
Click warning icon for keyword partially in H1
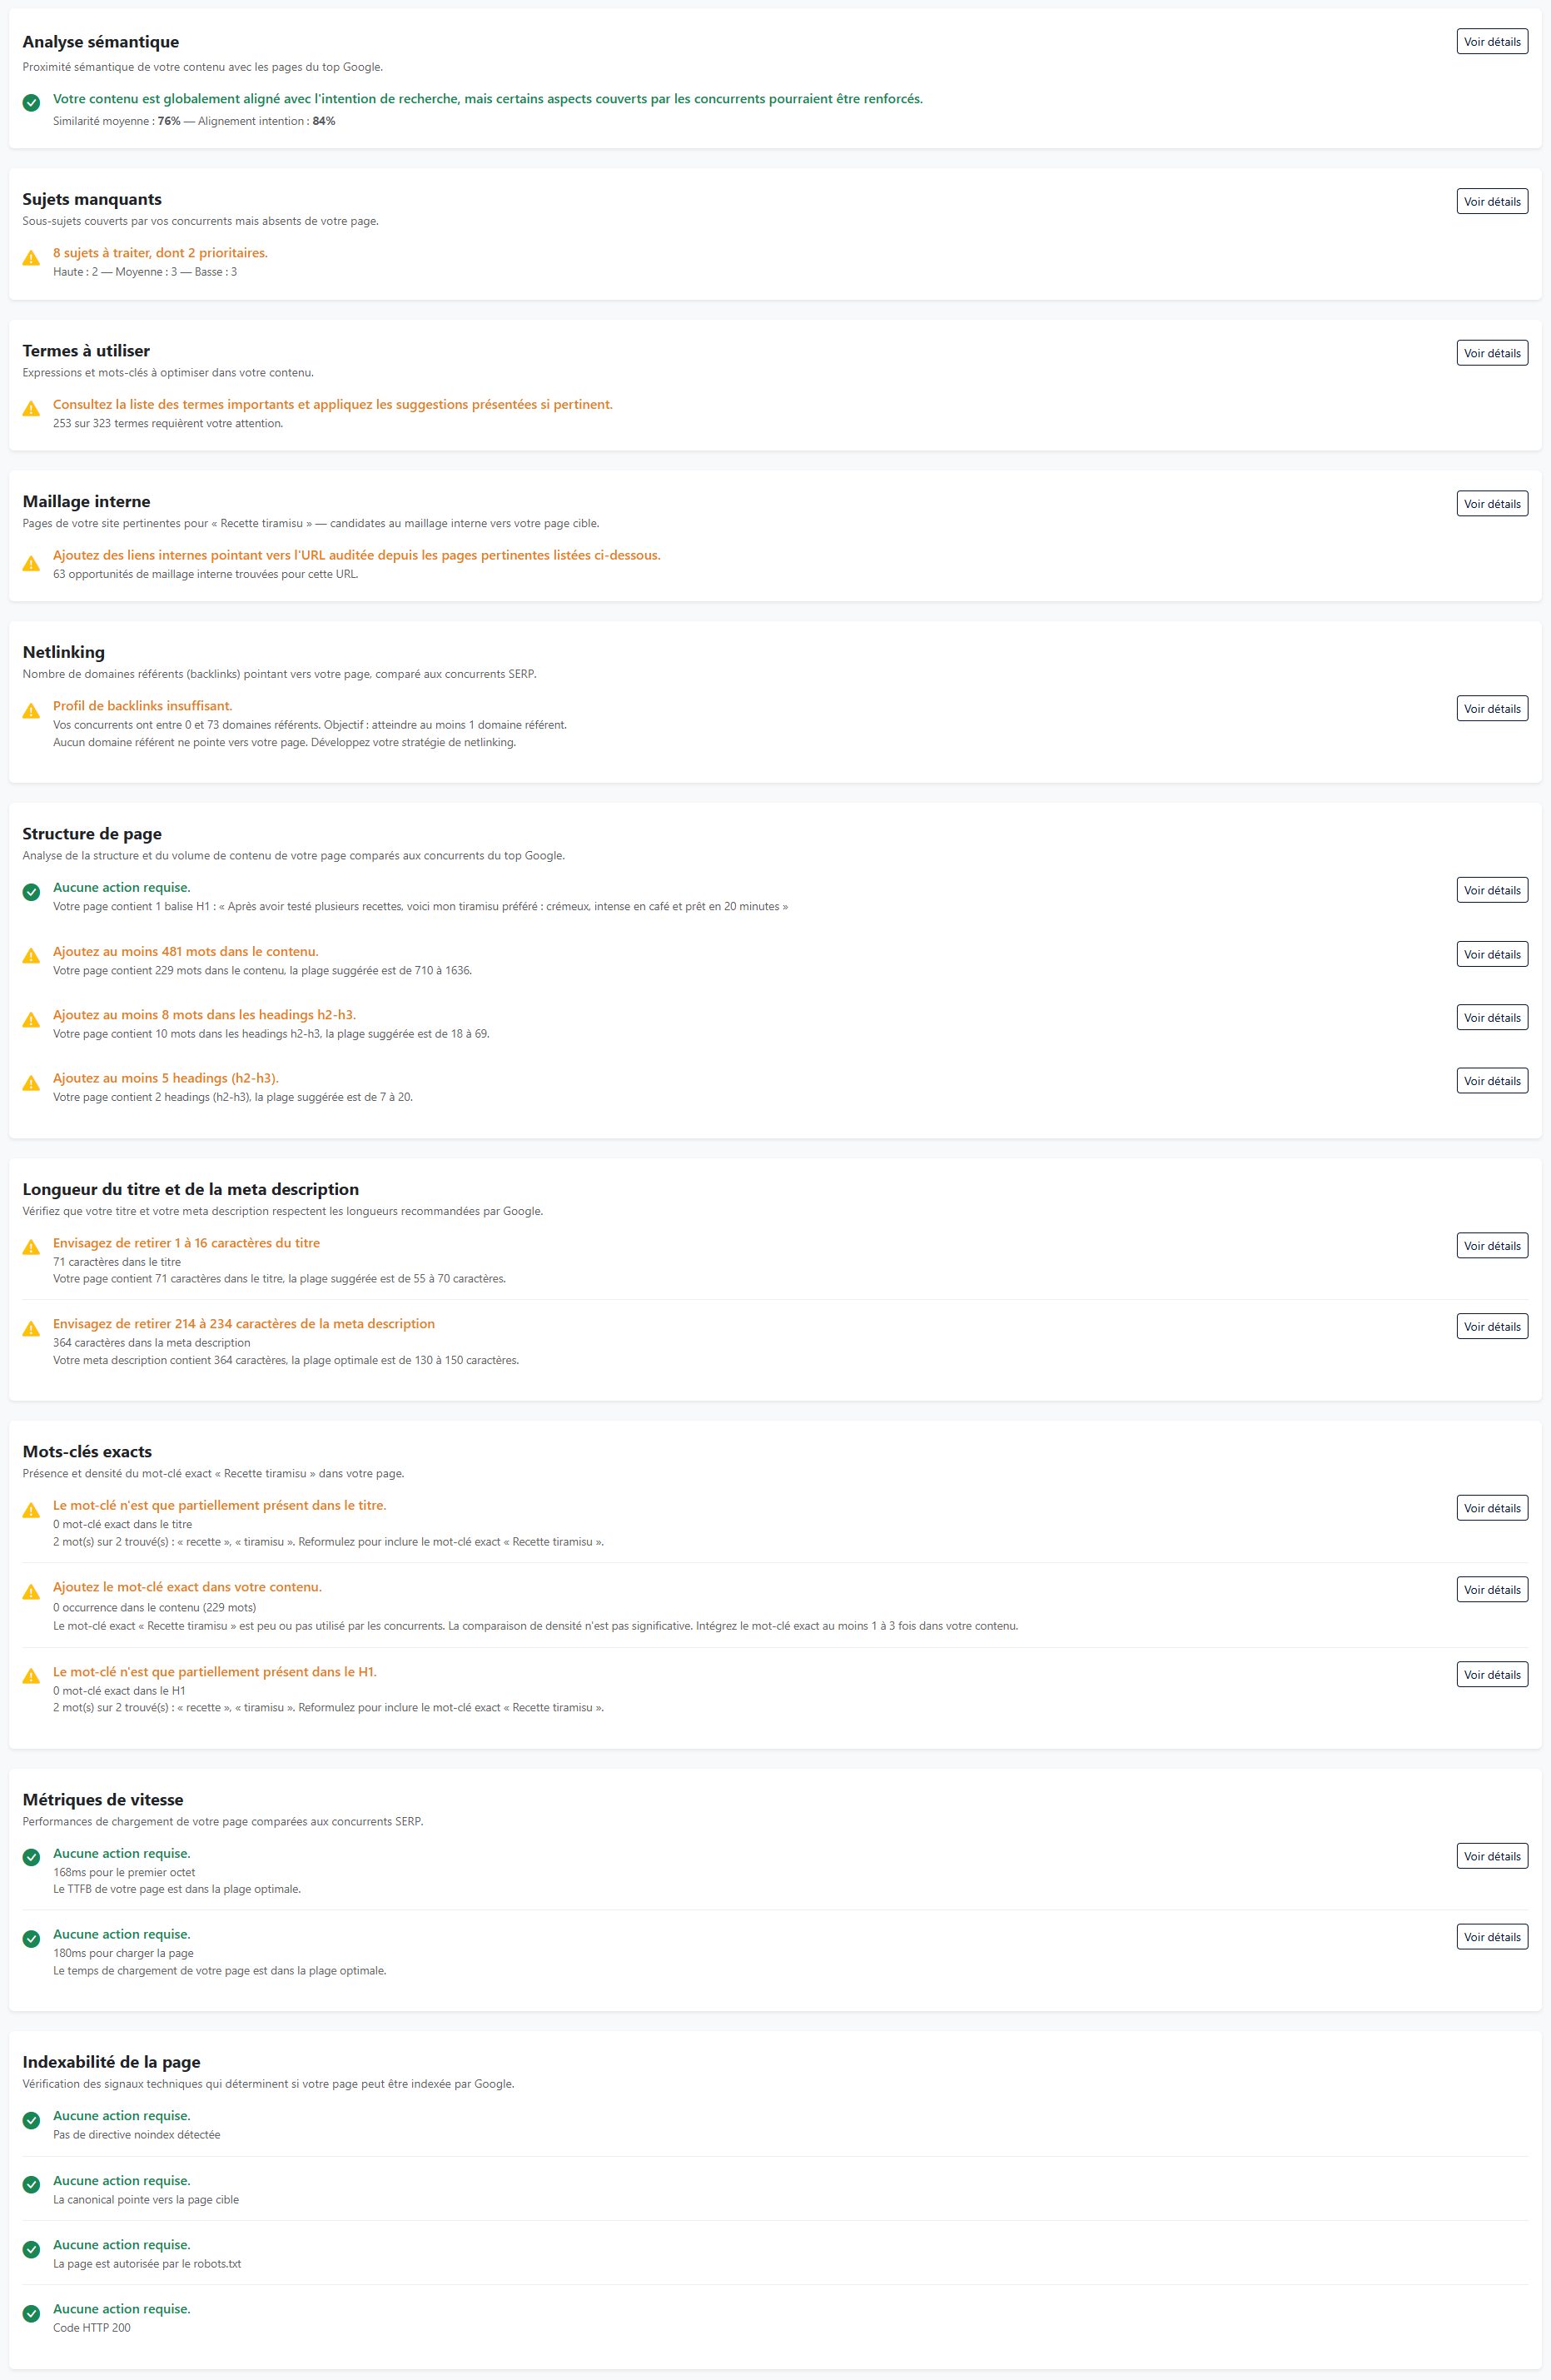click(x=31, y=1675)
